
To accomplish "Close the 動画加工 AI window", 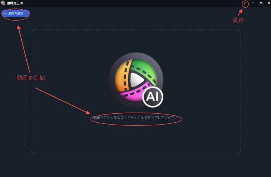I will coord(269,3).
